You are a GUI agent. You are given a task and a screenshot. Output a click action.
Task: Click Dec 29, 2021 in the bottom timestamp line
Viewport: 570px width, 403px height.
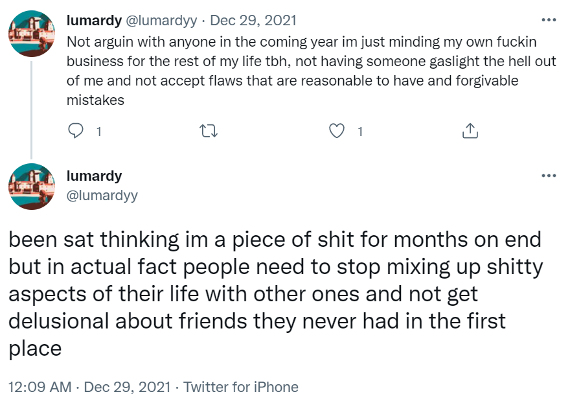click(x=128, y=387)
